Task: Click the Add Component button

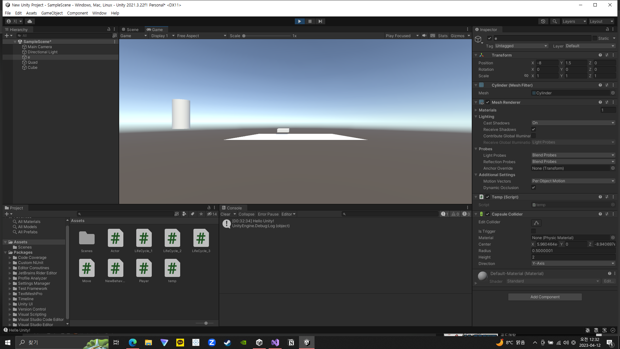Action: click(x=545, y=297)
